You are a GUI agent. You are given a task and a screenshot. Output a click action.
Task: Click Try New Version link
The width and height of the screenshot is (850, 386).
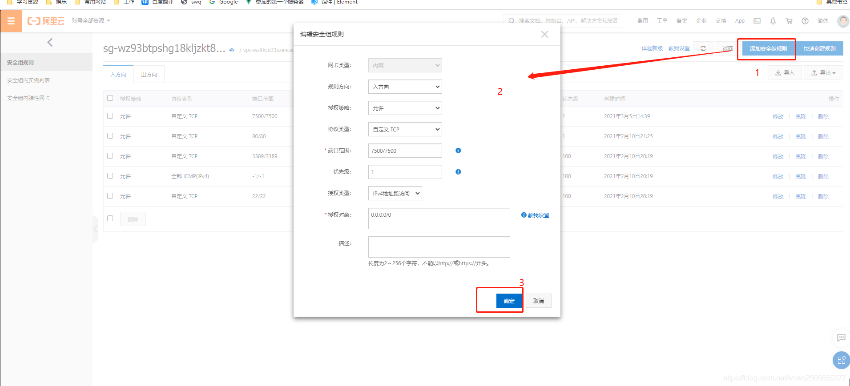point(652,48)
